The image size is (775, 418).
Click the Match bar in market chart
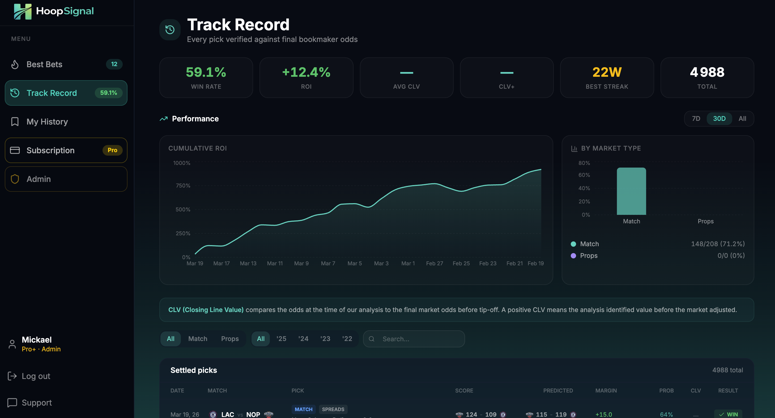(x=631, y=191)
